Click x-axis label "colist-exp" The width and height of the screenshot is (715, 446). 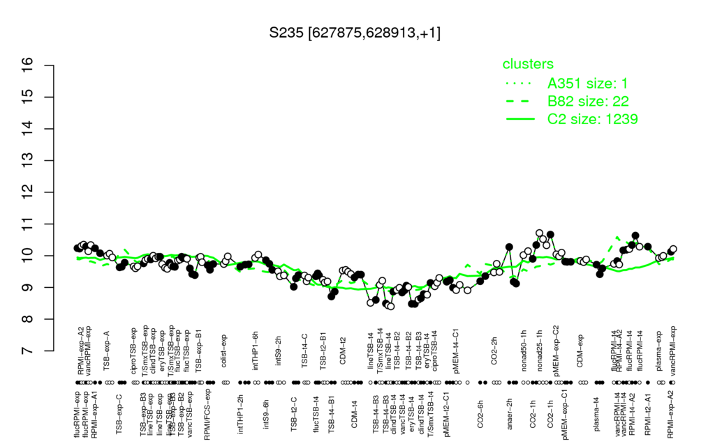(224, 351)
